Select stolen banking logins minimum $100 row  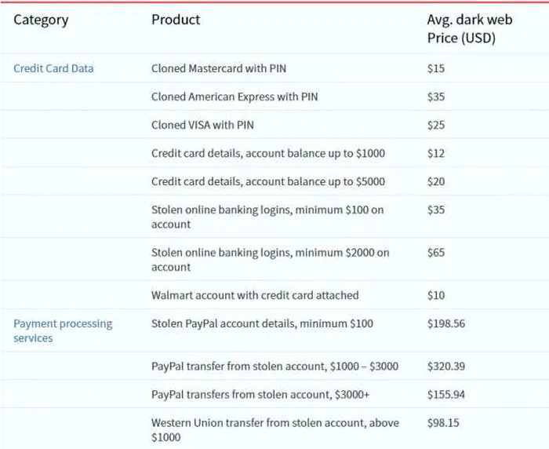point(274,217)
